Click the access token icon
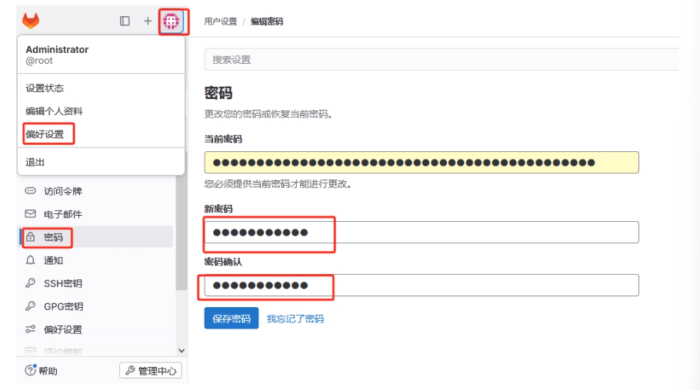This screenshot has height=390, width=700. point(30,190)
